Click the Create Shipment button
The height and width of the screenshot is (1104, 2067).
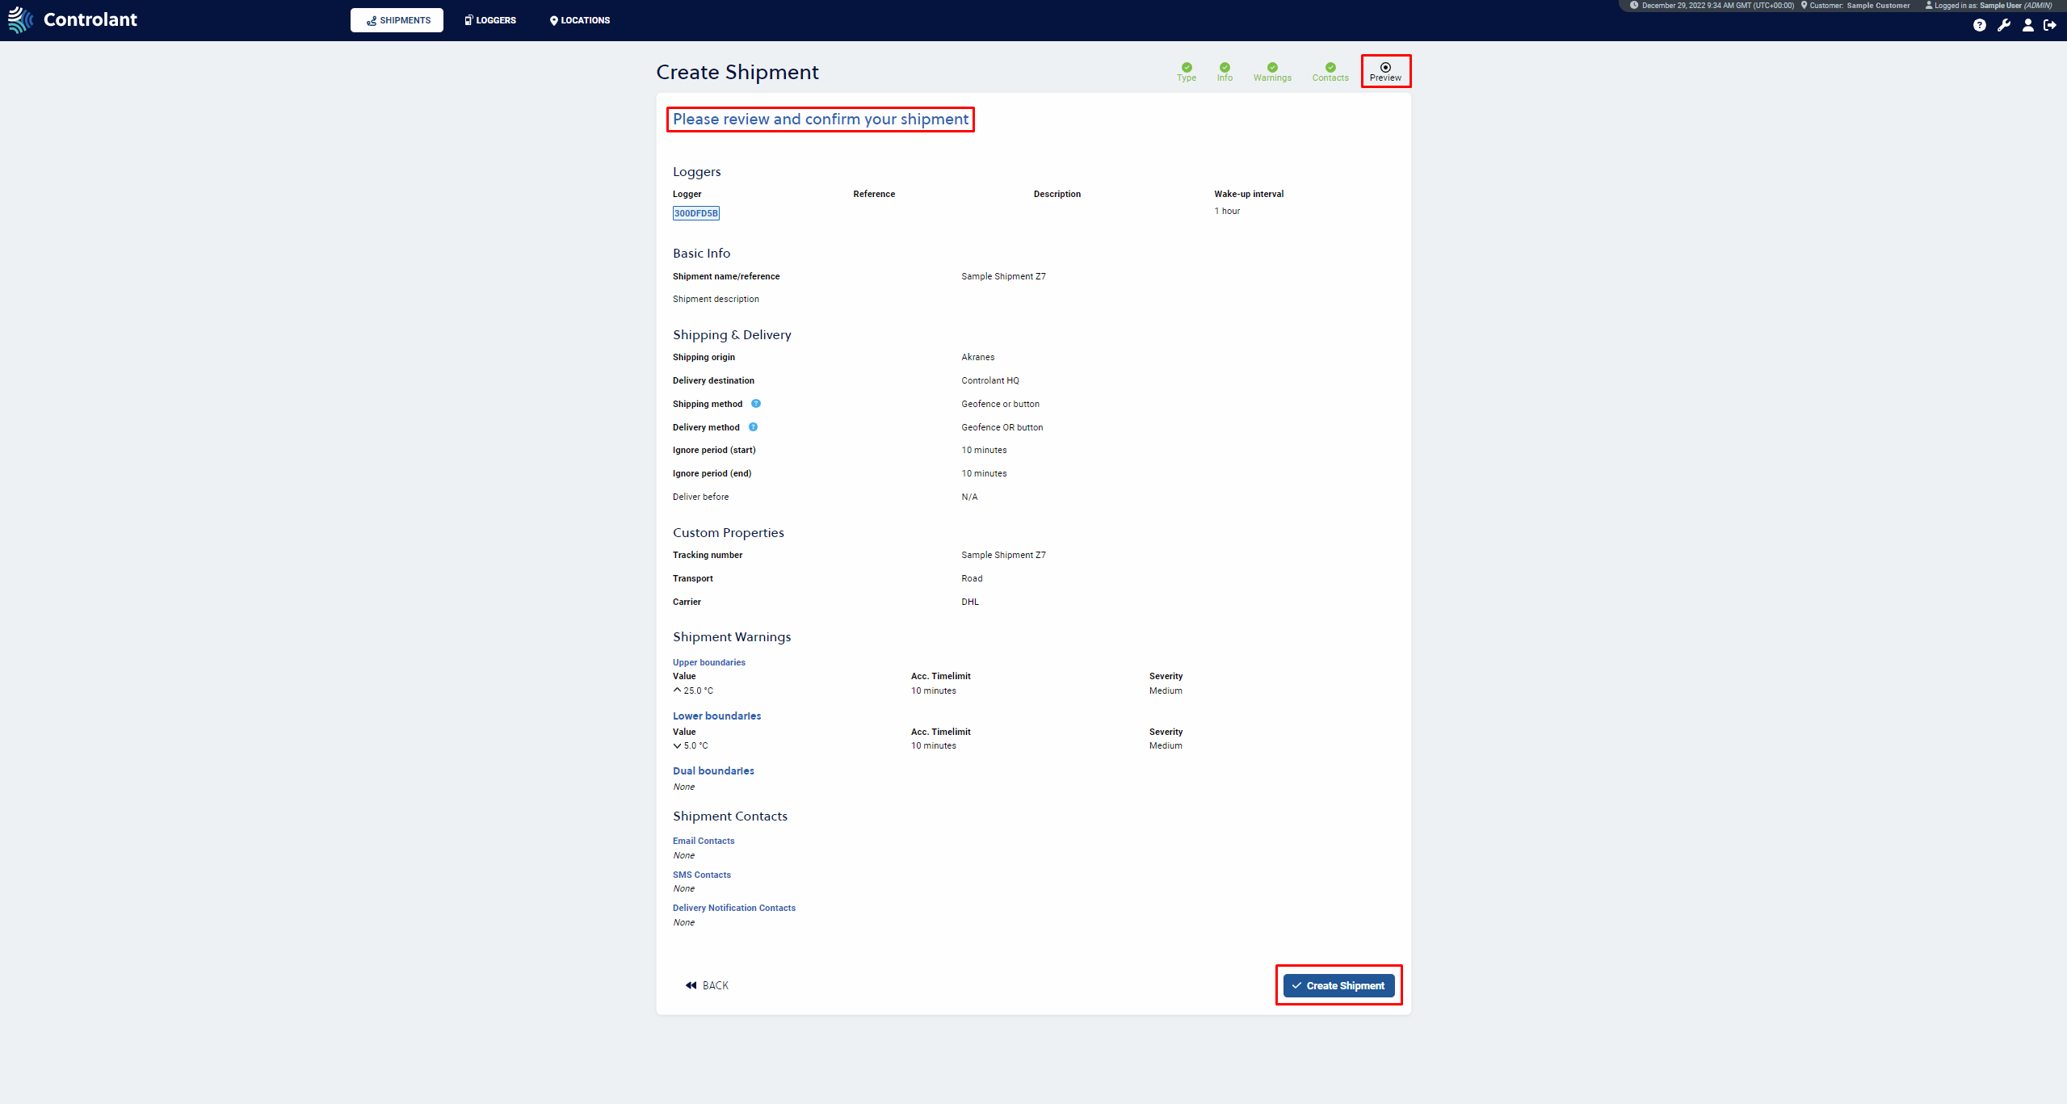tap(1339, 985)
